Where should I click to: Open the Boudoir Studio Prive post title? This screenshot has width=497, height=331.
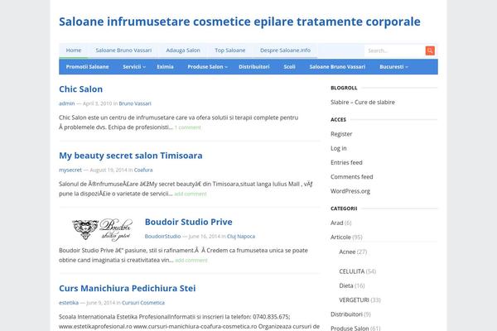pos(189,222)
